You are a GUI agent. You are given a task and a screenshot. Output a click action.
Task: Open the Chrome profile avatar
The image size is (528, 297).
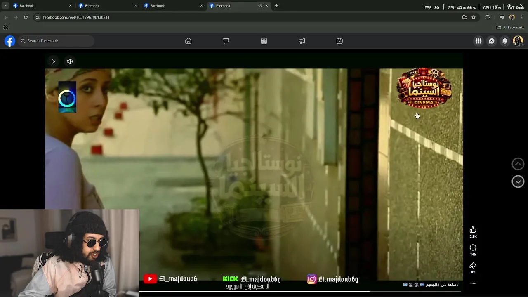512,17
